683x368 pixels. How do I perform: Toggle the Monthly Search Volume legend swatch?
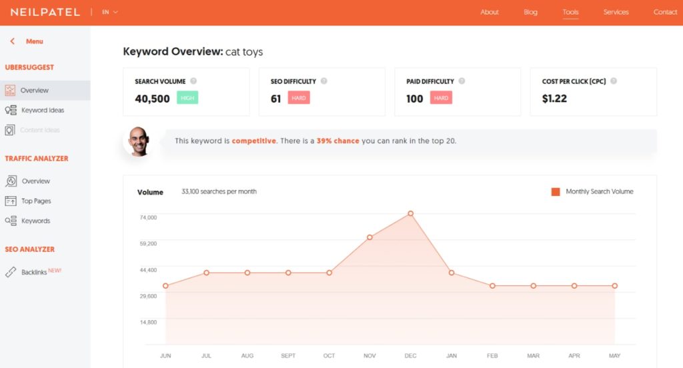tap(556, 192)
